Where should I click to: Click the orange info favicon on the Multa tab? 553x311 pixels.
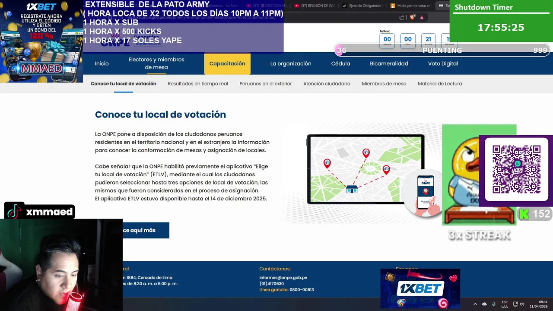point(392,6)
